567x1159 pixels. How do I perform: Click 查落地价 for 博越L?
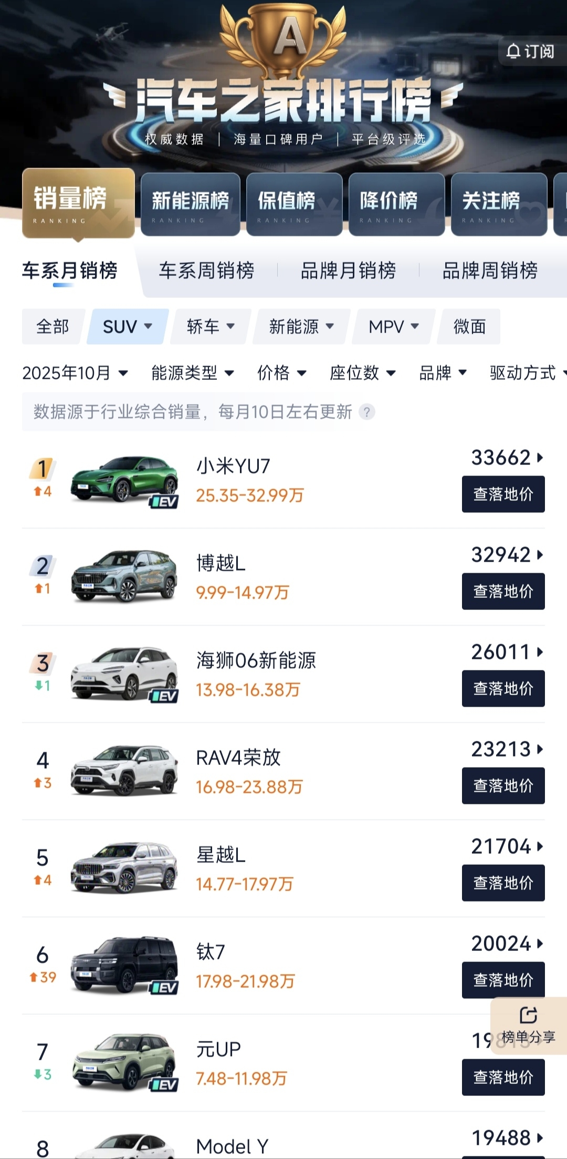[x=503, y=591]
